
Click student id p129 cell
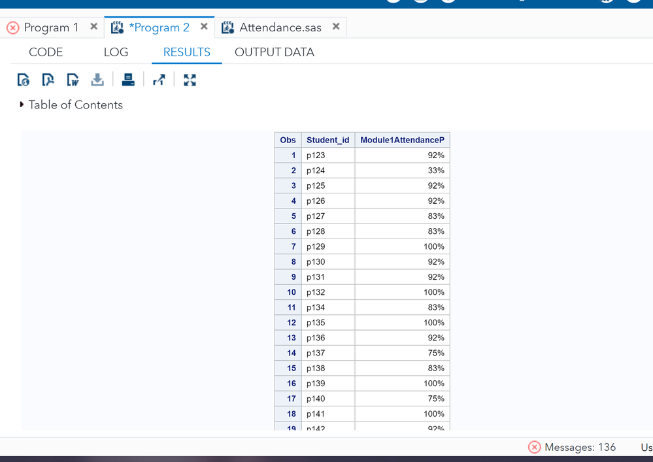327,246
